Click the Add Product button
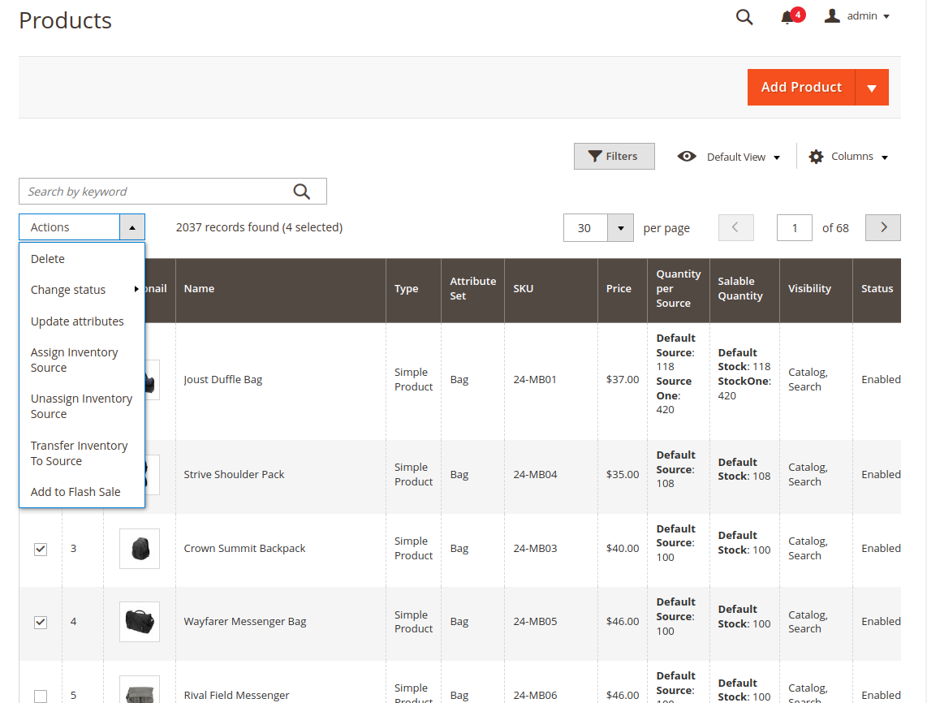 click(801, 88)
